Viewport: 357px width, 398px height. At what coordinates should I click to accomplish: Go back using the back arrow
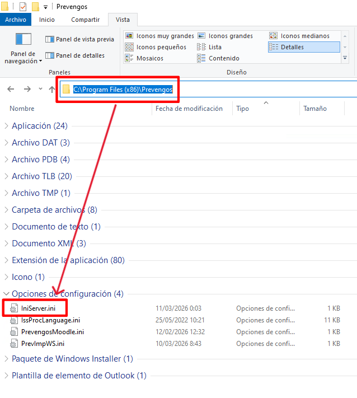(x=11, y=89)
